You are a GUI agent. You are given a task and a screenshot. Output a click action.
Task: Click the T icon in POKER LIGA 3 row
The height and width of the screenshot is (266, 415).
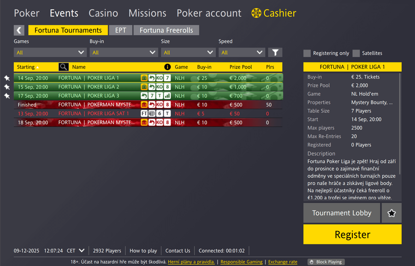(x=160, y=96)
